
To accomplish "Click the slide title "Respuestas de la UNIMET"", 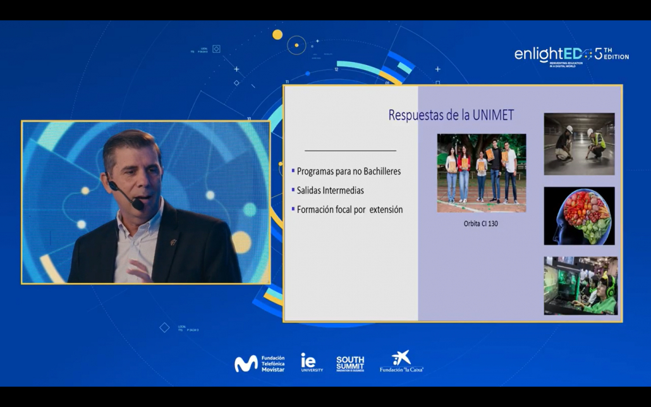I will coord(451,115).
